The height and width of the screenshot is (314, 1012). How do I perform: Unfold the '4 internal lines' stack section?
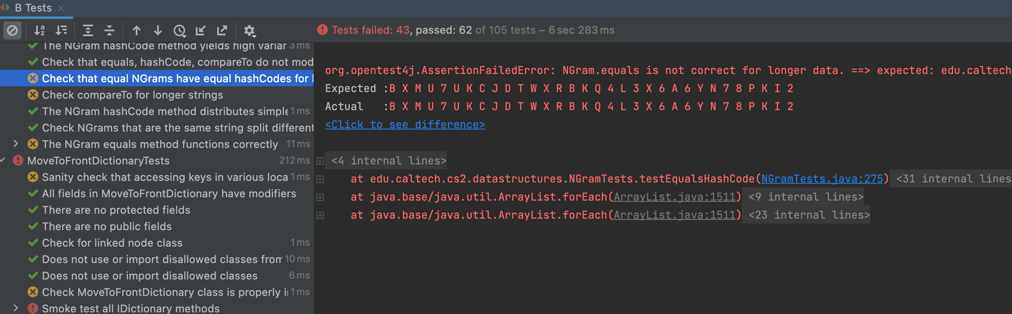tap(320, 161)
